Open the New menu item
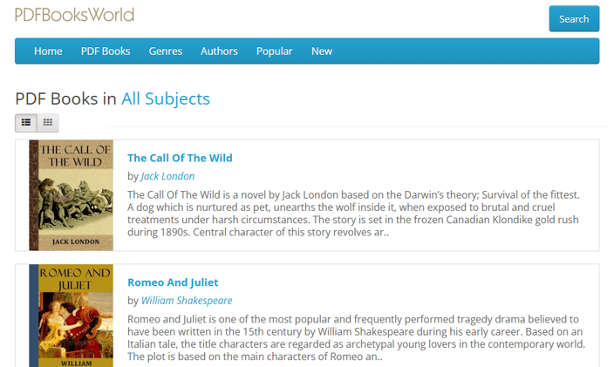This screenshot has height=367, width=614. point(322,51)
